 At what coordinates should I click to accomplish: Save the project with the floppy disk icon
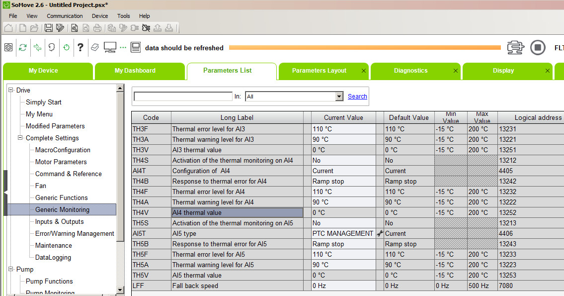49,28
